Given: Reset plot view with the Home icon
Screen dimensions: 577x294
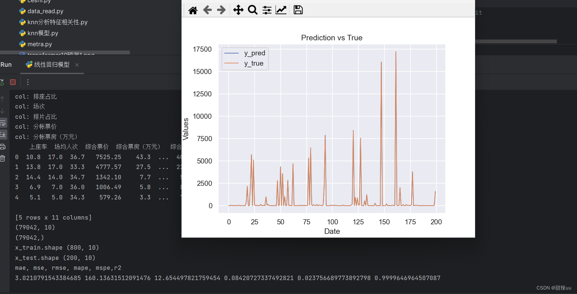Looking at the screenshot, I should (193, 10).
